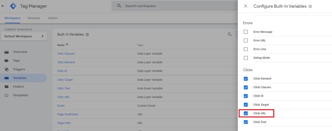This screenshot has height=131, width=332.
Task: Click the Tag Manager logo icon
Action: coord(13,6)
